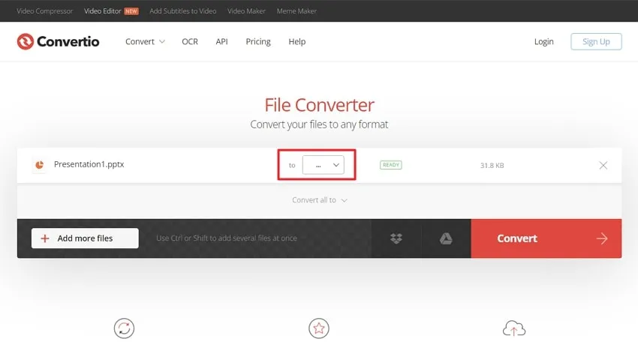The image size is (638, 345).
Task: Open the output format dropdown
Action: click(x=323, y=165)
